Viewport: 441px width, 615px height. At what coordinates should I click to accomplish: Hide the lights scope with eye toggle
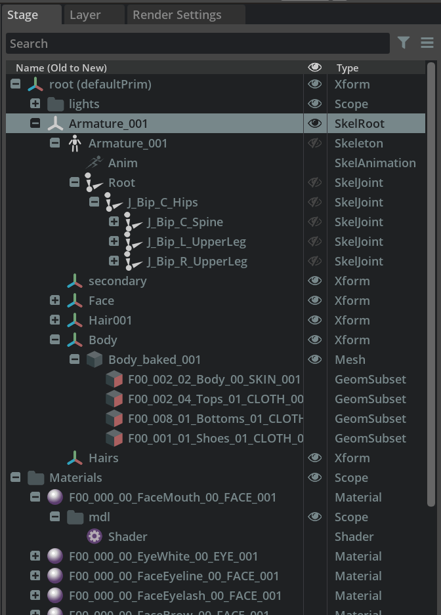click(x=315, y=104)
